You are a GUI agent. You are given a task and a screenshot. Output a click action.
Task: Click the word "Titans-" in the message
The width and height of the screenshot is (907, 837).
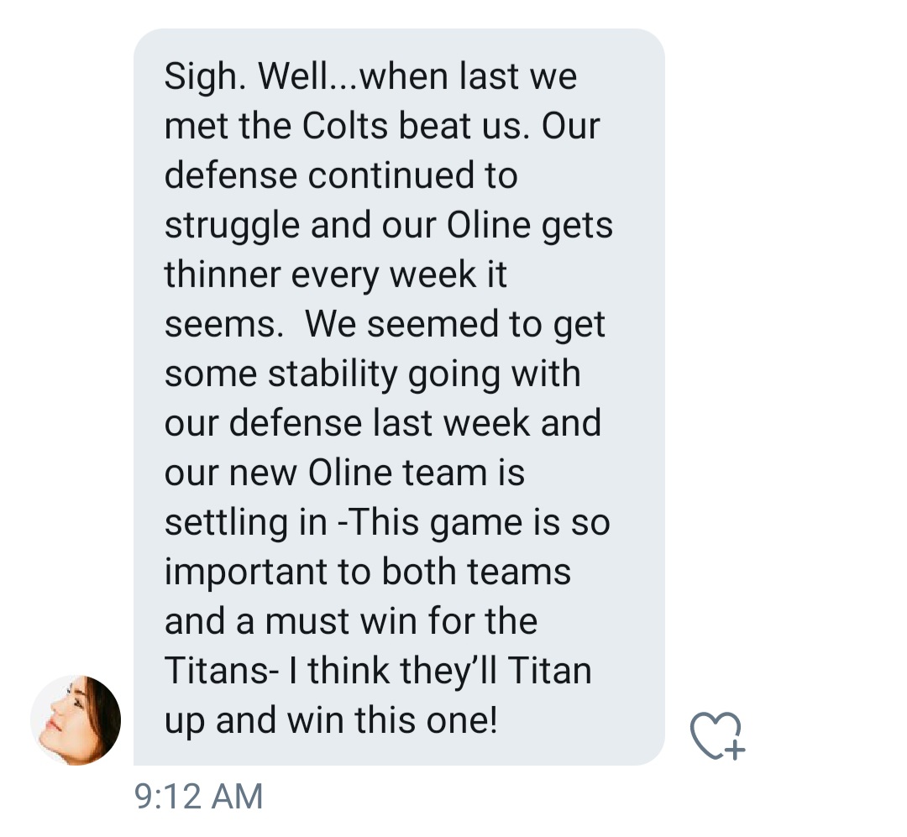pyautogui.click(x=218, y=671)
